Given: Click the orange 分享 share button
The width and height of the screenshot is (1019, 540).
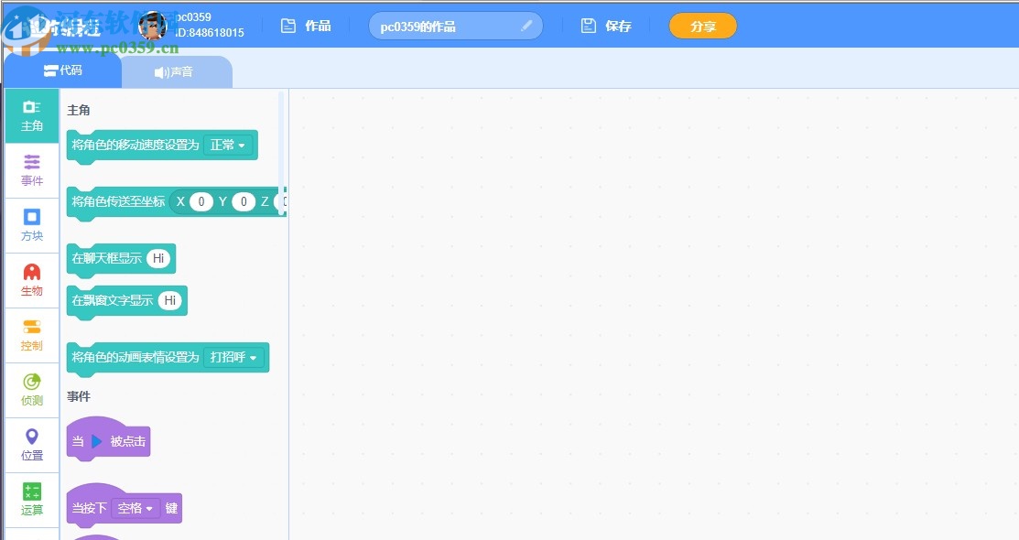Looking at the screenshot, I should click(703, 26).
